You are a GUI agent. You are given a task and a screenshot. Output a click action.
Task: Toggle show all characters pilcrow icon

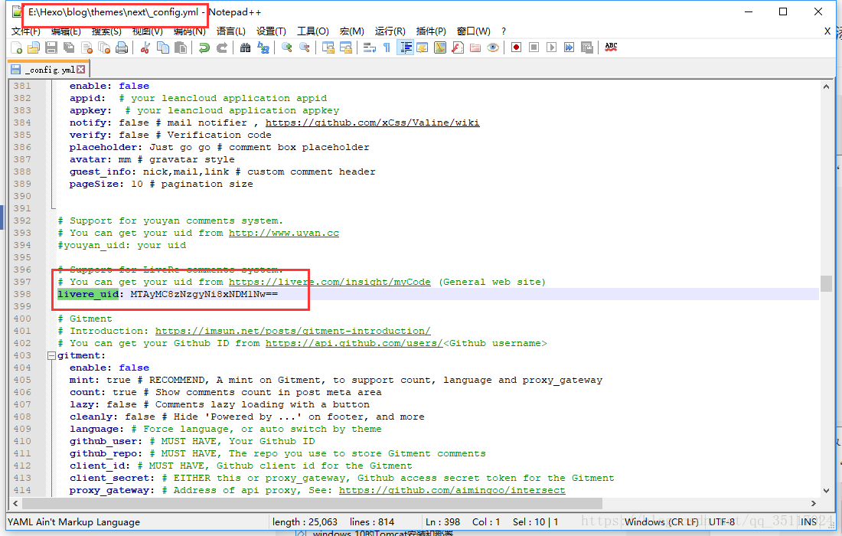click(387, 47)
